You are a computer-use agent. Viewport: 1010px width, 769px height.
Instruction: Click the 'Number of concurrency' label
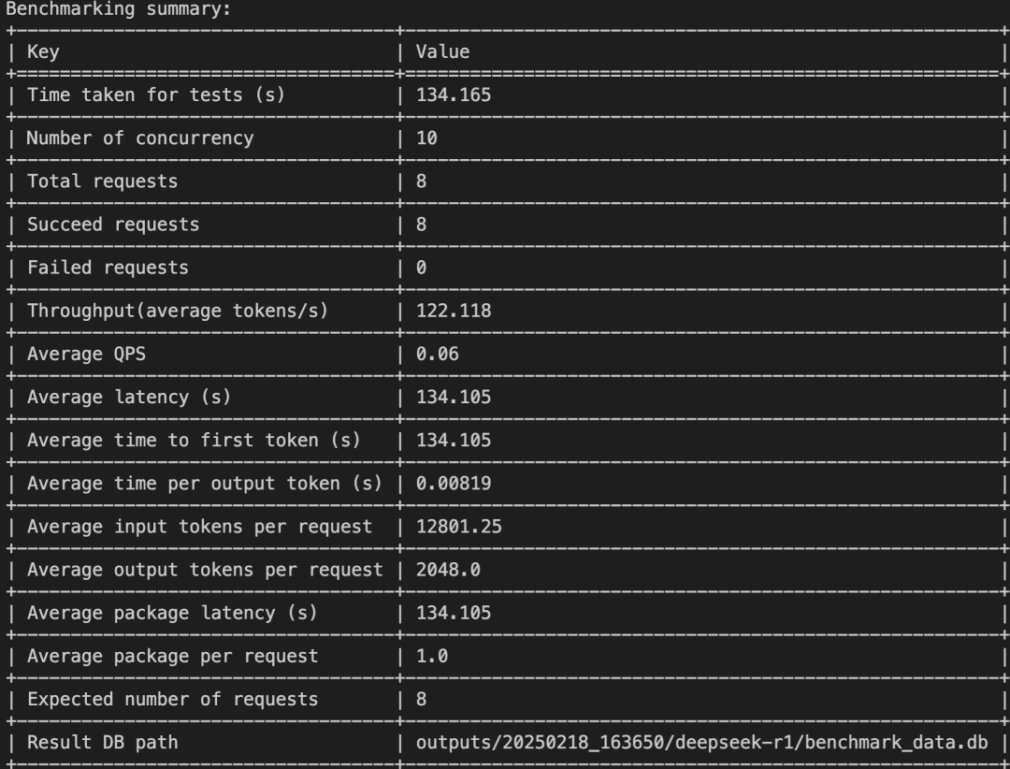[139, 138]
